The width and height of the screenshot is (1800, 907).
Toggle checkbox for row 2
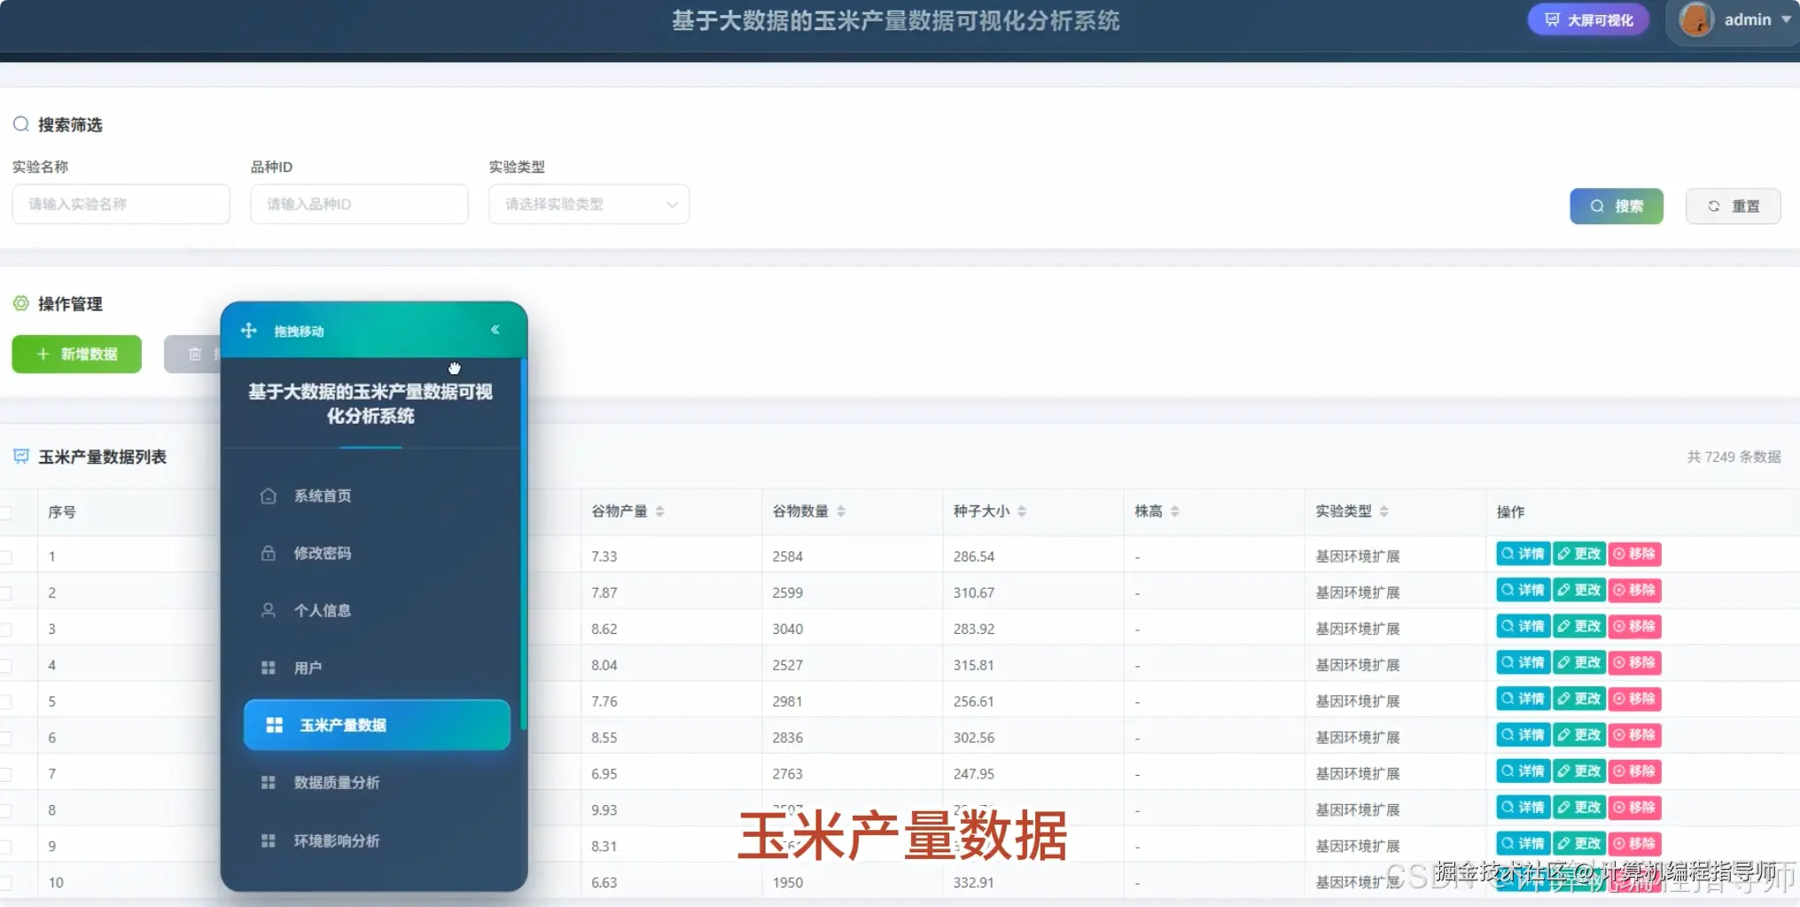[x=6, y=593]
